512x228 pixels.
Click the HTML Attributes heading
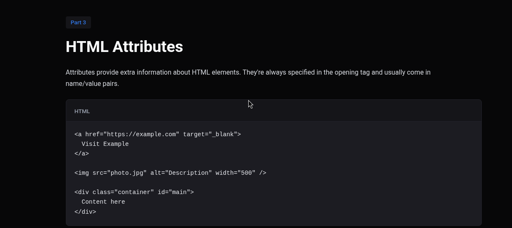(124, 47)
